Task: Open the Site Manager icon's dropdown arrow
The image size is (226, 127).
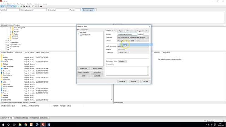Action: (x=4, y=6)
